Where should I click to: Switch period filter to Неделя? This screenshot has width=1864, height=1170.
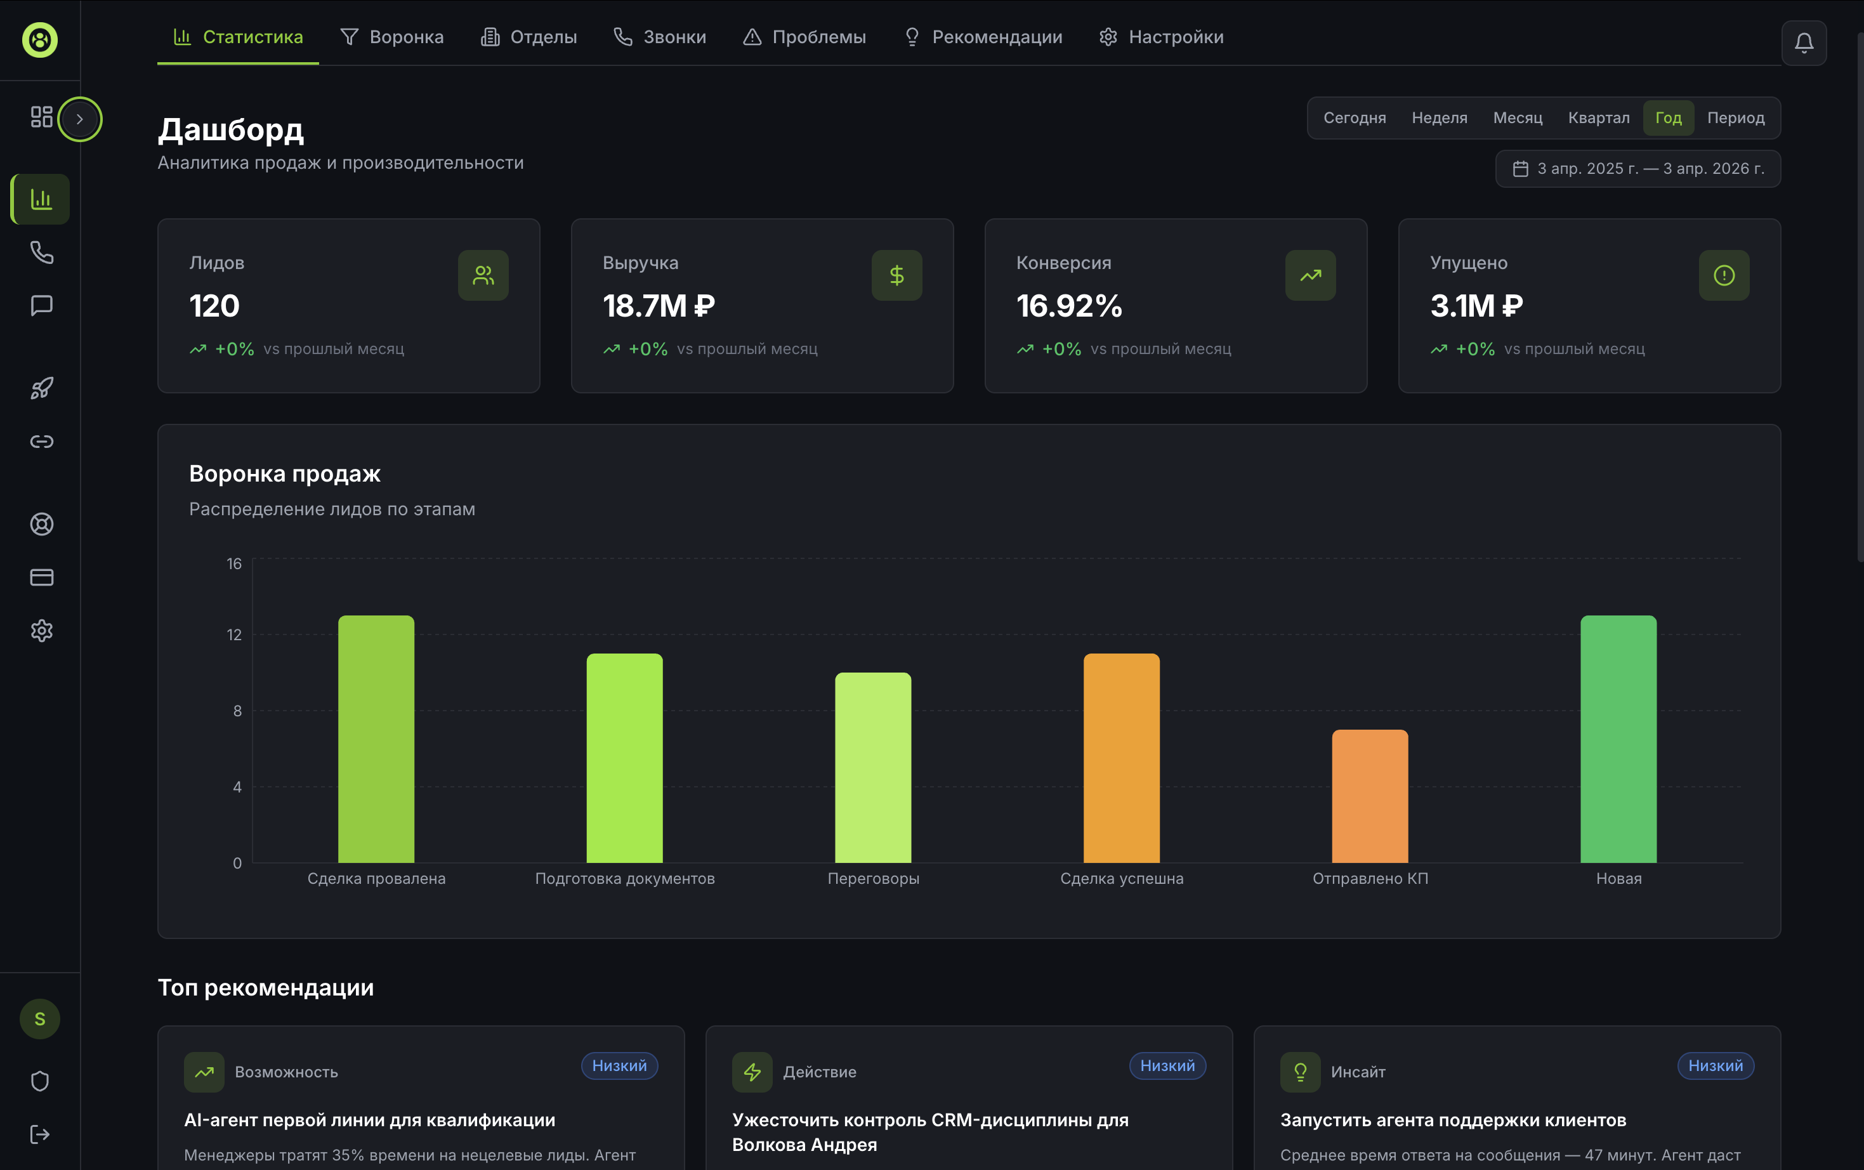(1438, 117)
